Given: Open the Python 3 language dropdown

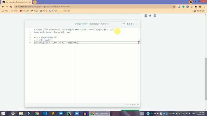Looking at the screenshot, I should pyautogui.click(x=113, y=24).
